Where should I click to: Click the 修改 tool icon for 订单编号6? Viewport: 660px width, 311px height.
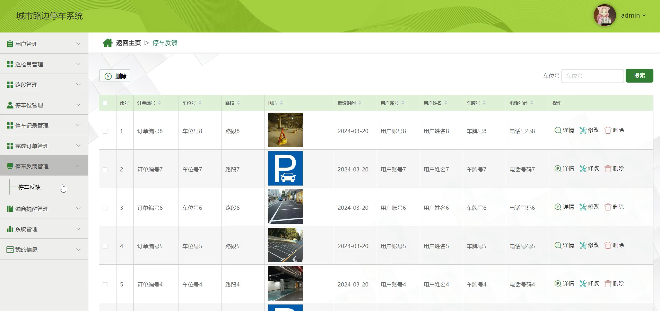[583, 207]
